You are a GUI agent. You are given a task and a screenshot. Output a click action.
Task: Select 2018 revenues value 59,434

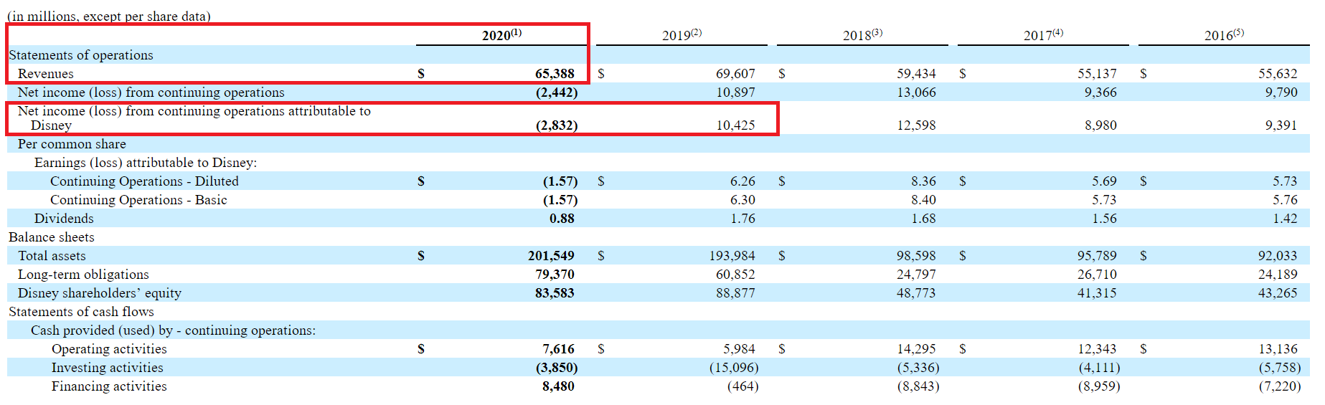click(x=916, y=74)
